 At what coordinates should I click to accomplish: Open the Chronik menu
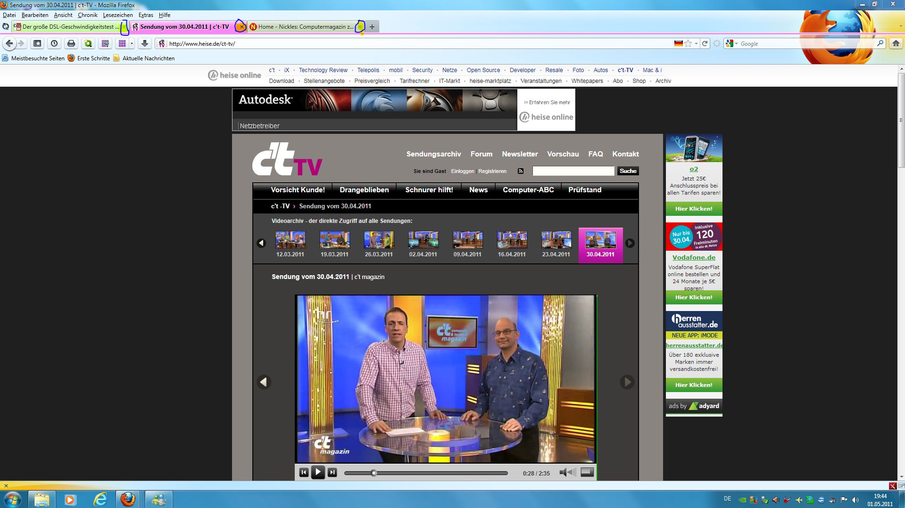pos(87,15)
